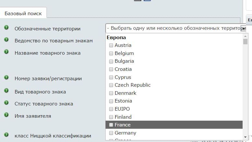Click help icon beside класс Ниццкой классификации

(6, 135)
